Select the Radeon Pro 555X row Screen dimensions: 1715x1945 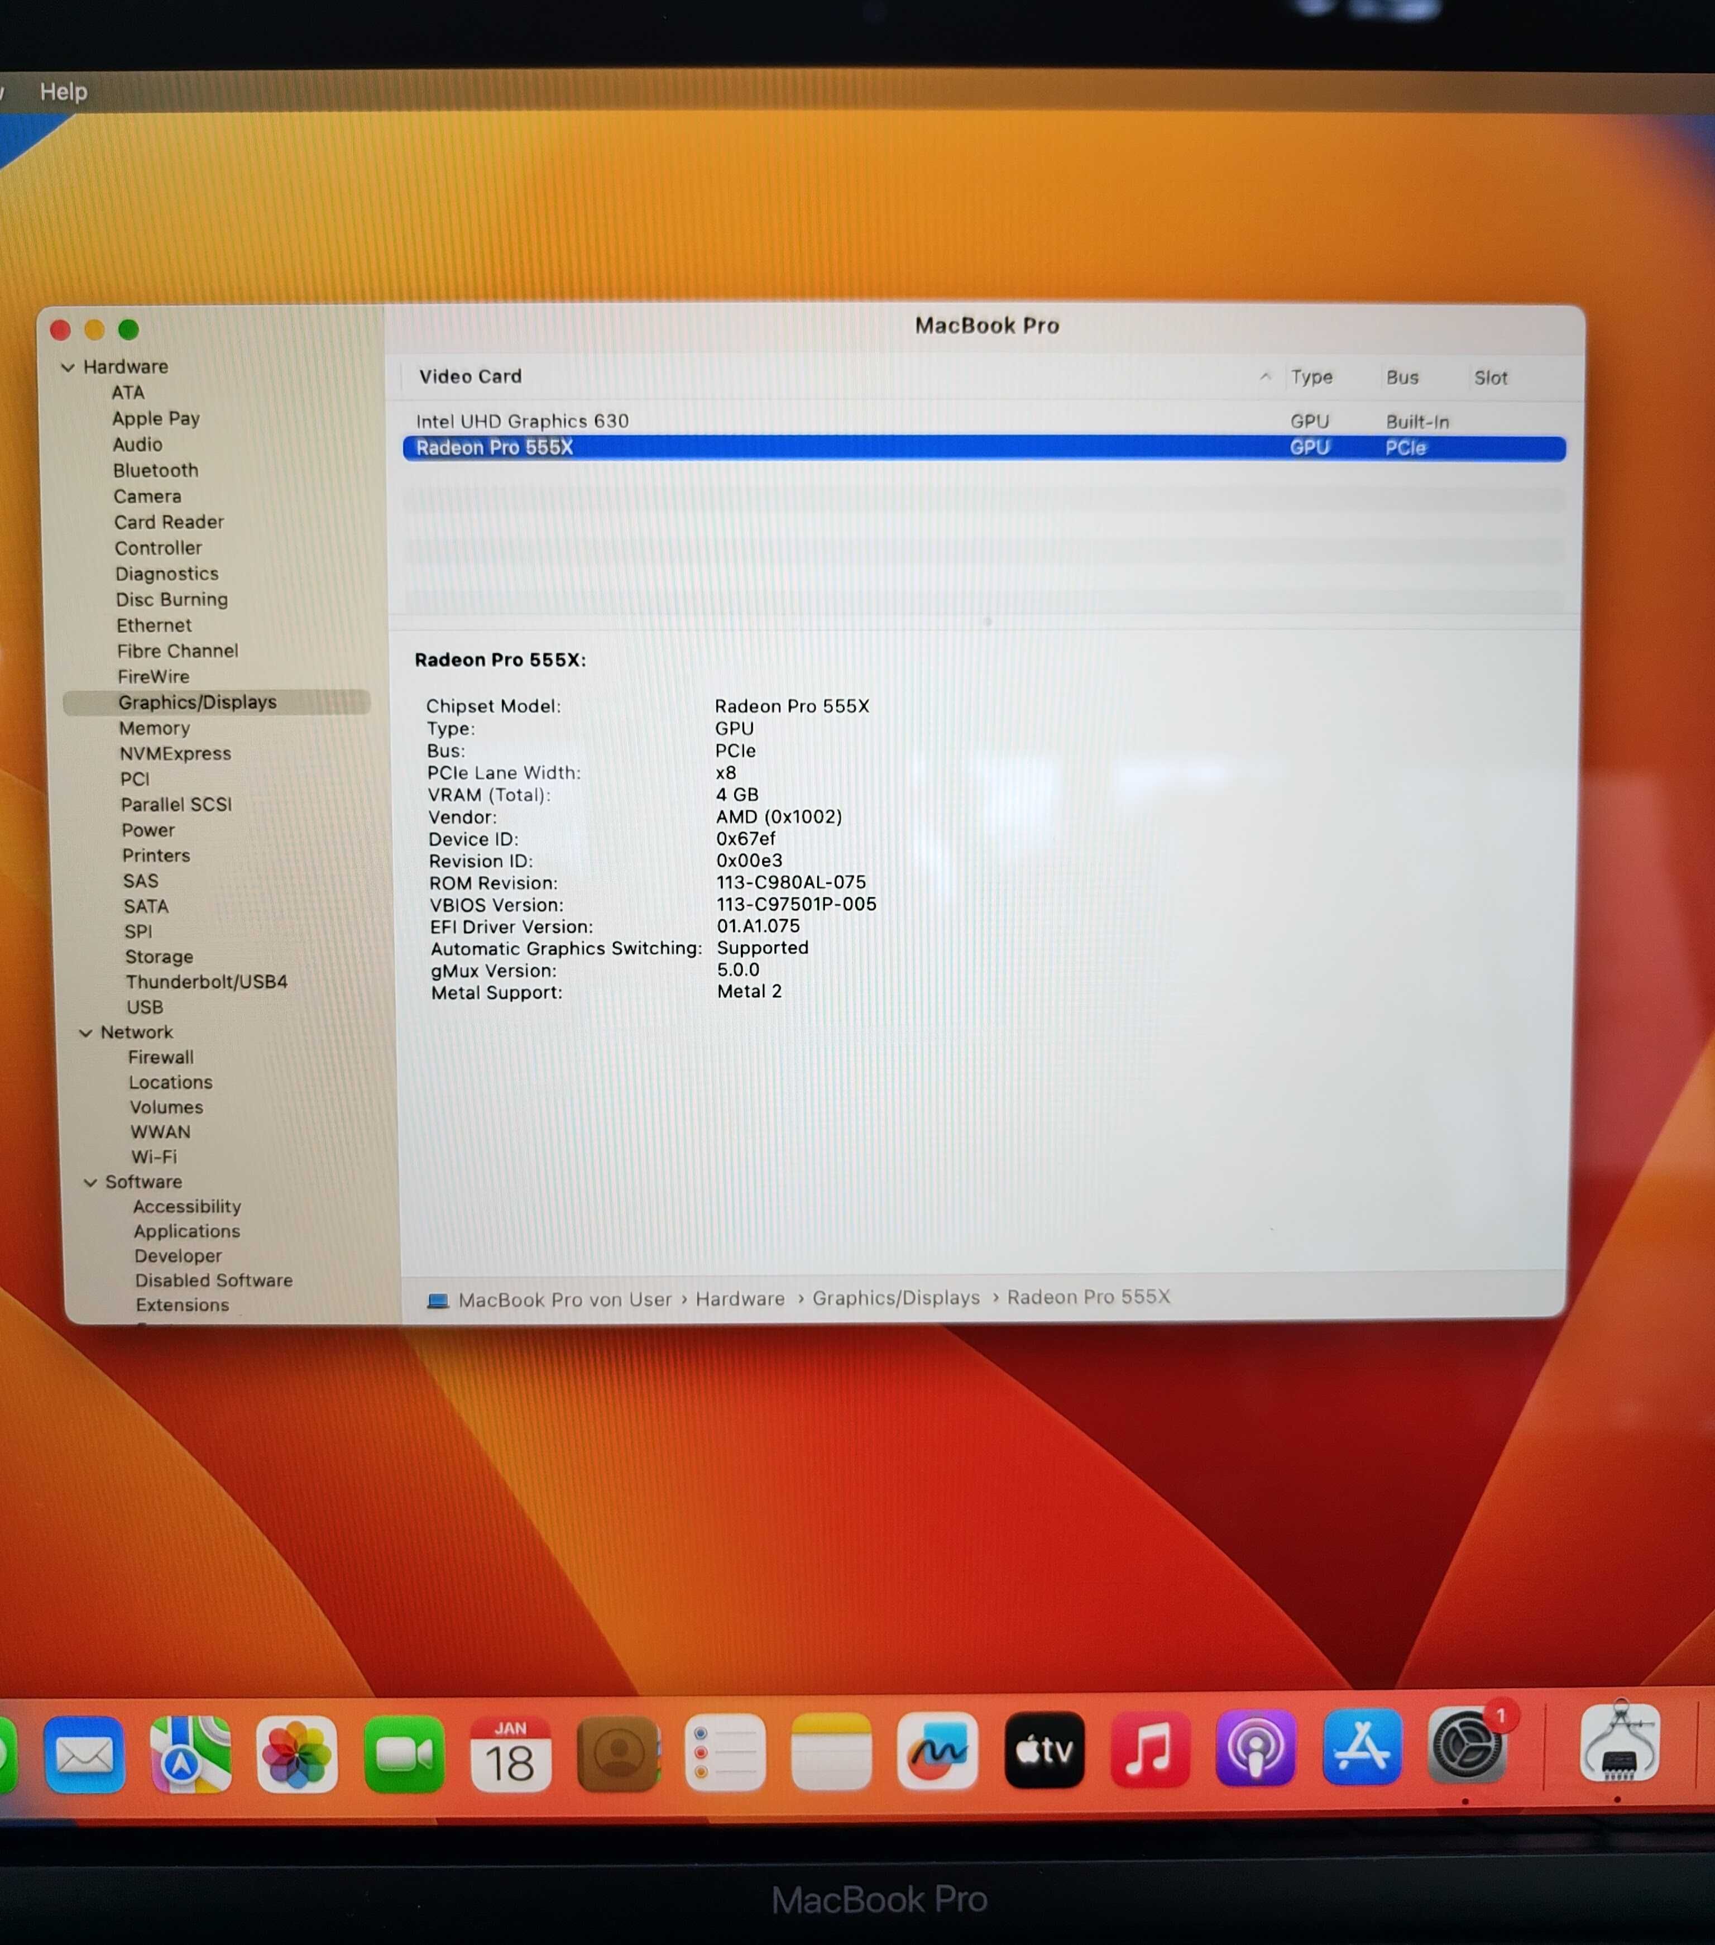pyautogui.click(x=984, y=448)
